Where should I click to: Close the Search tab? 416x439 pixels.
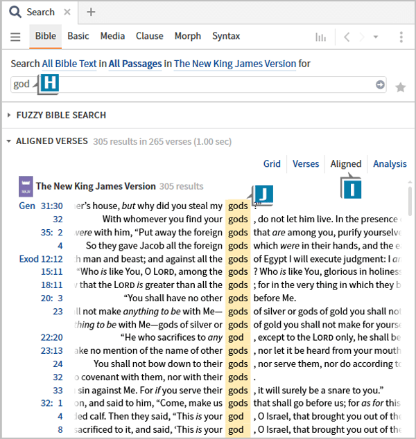coord(67,12)
